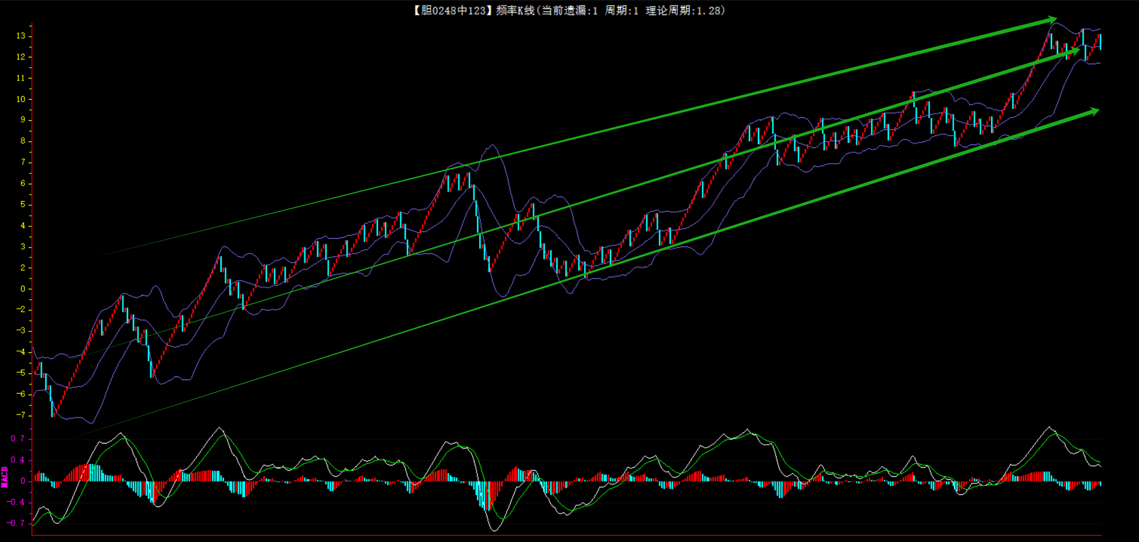Click the 9 label on the K-line axis

[23, 120]
